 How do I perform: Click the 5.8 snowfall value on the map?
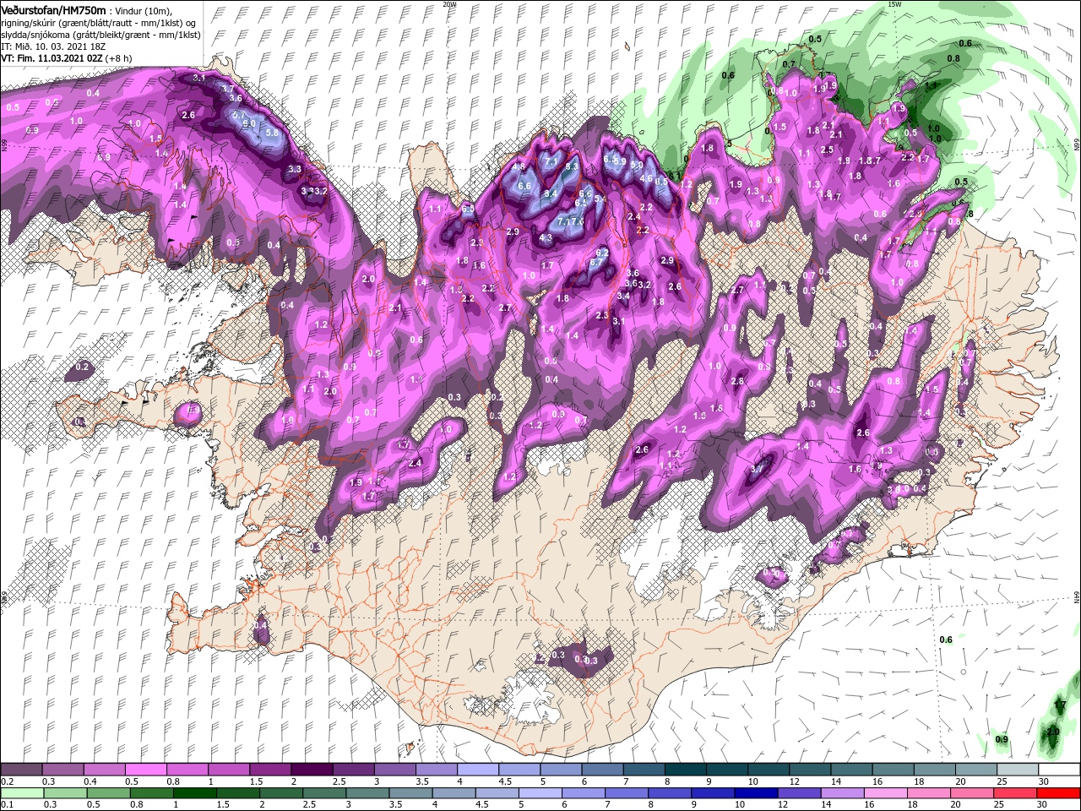click(272, 133)
